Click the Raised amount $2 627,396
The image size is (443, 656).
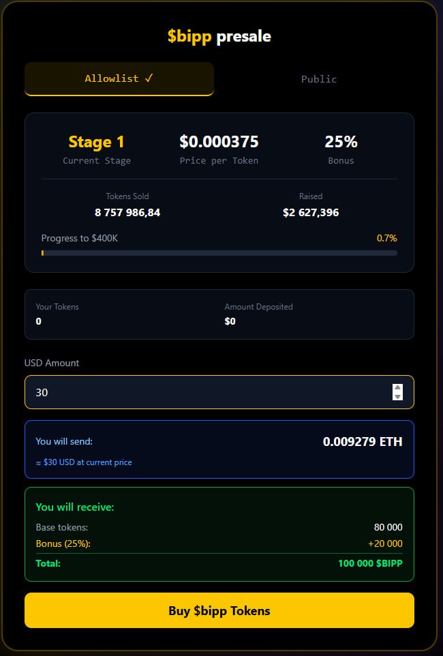(311, 212)
